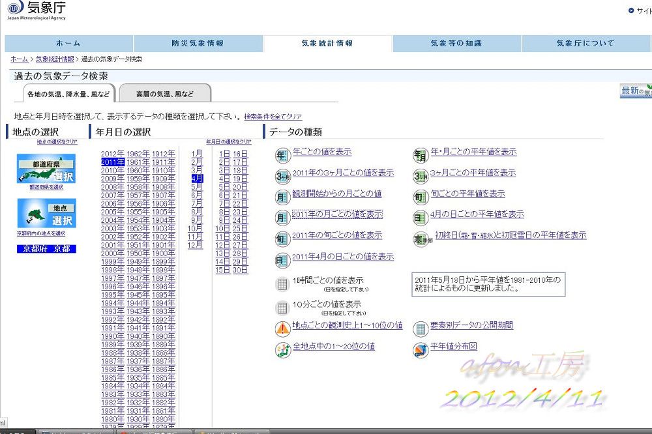Screen dimensions: 652x434
Task: Click ホーム breadcrumb link
Action: point(19,59)
